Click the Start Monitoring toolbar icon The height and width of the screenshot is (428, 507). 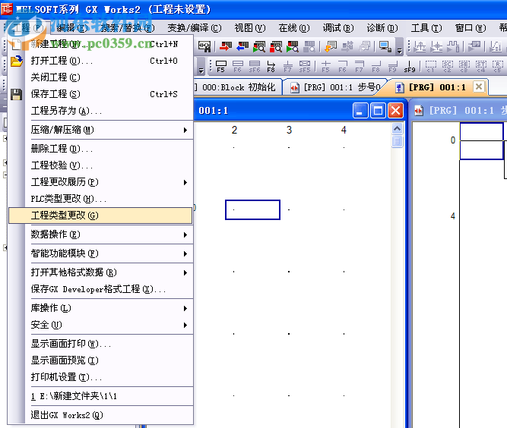tap(259, 46)
